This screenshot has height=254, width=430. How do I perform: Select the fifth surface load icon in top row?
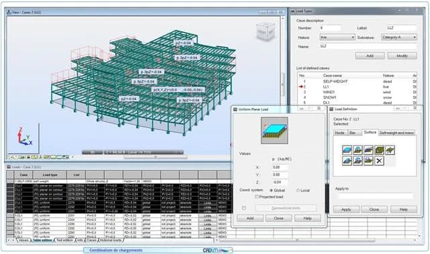tap(390, 150)
